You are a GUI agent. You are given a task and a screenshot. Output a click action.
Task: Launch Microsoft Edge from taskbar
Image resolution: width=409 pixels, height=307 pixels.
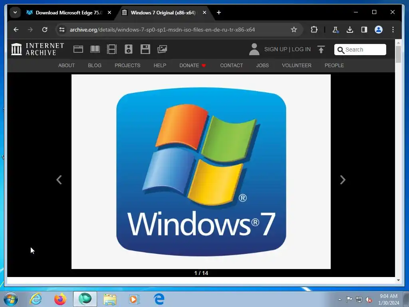click(x=159, y=299)
